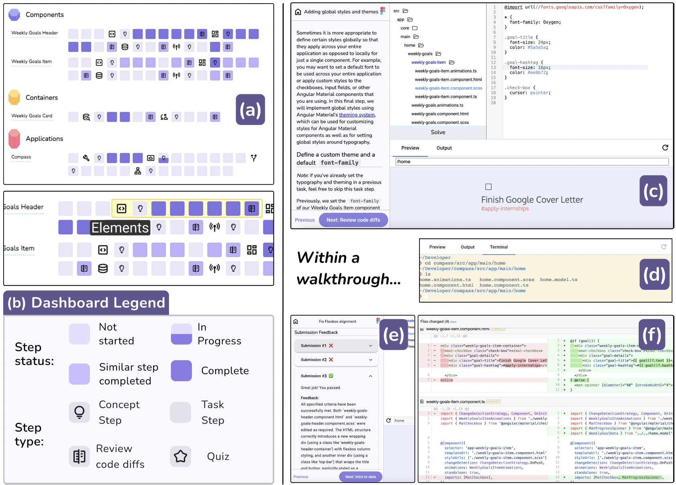The height and width of the screenshot is (485, 676).
Task: Check the 'Finish Google Cover Letter' checkbox
Action: (x=489, y=187)
